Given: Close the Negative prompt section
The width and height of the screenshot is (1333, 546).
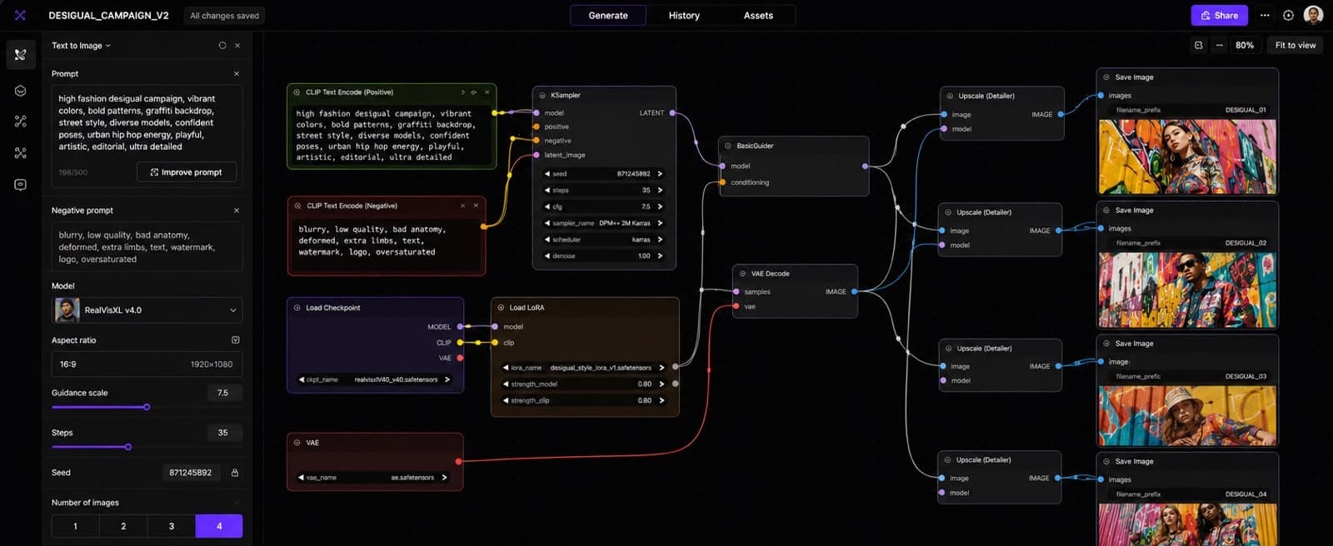Looking at the screenshot, I should click(237, 211).
